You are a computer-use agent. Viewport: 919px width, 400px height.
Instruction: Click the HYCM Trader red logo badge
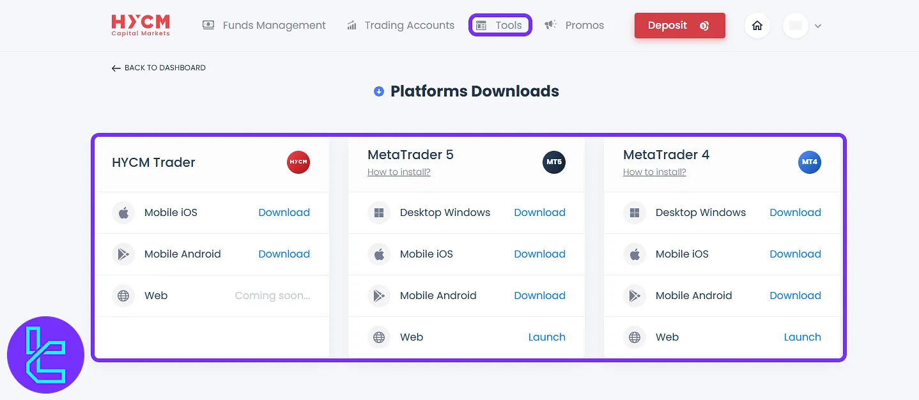click(298, 162)
